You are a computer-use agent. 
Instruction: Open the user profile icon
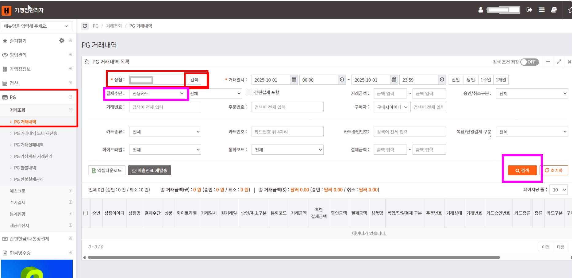481,10
